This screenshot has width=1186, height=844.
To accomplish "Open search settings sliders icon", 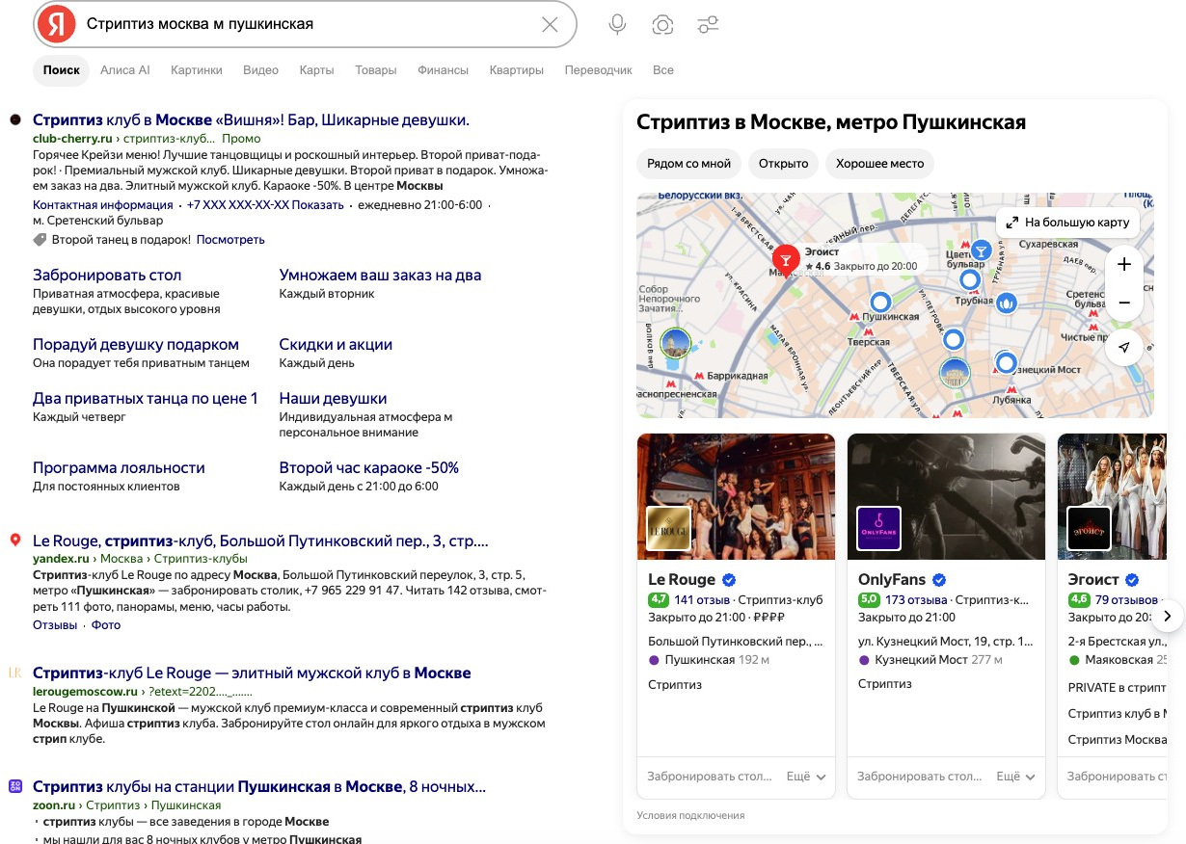I will [709, 25].
